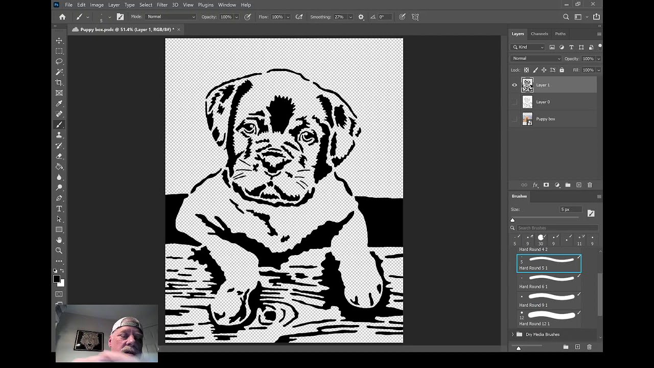Toggle lock transparent pixels

point(526,70)
